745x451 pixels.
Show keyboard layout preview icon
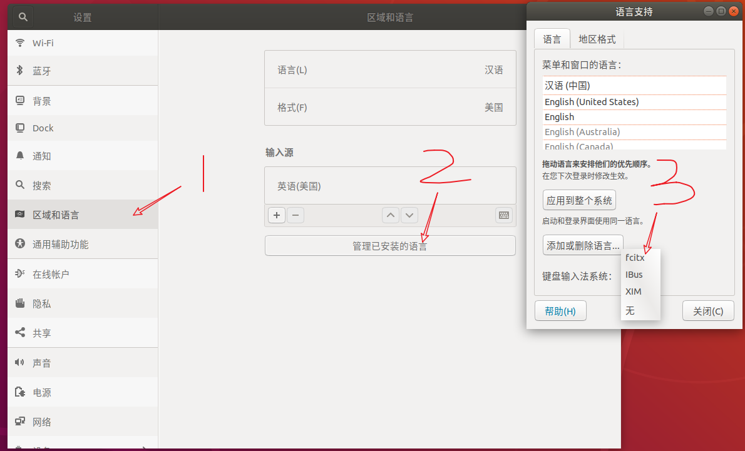[x=504, y=215]
